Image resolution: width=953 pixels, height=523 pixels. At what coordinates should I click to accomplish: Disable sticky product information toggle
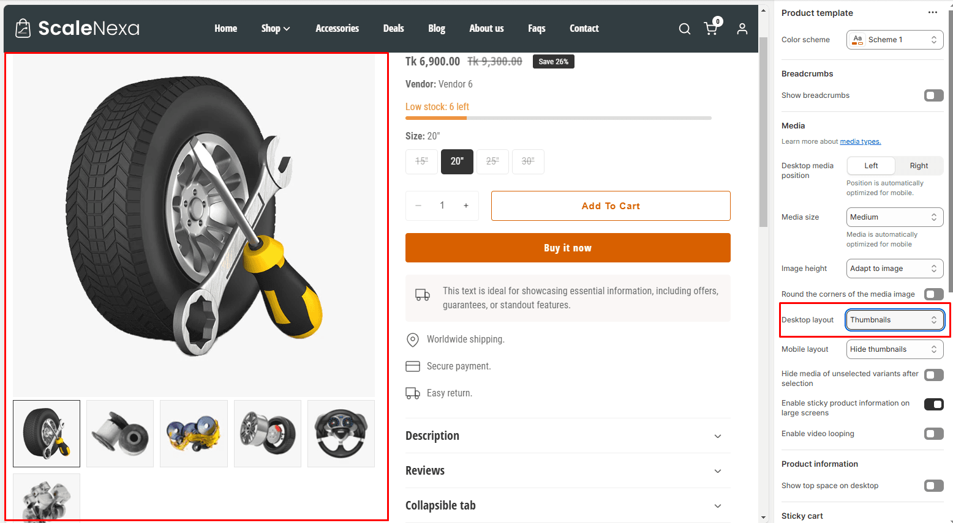[933, 404]
